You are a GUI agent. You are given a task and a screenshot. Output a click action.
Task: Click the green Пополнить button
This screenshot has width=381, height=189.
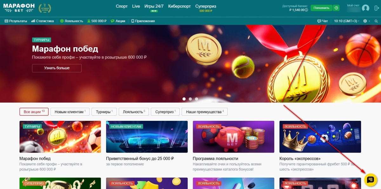(x=321, y=8)
